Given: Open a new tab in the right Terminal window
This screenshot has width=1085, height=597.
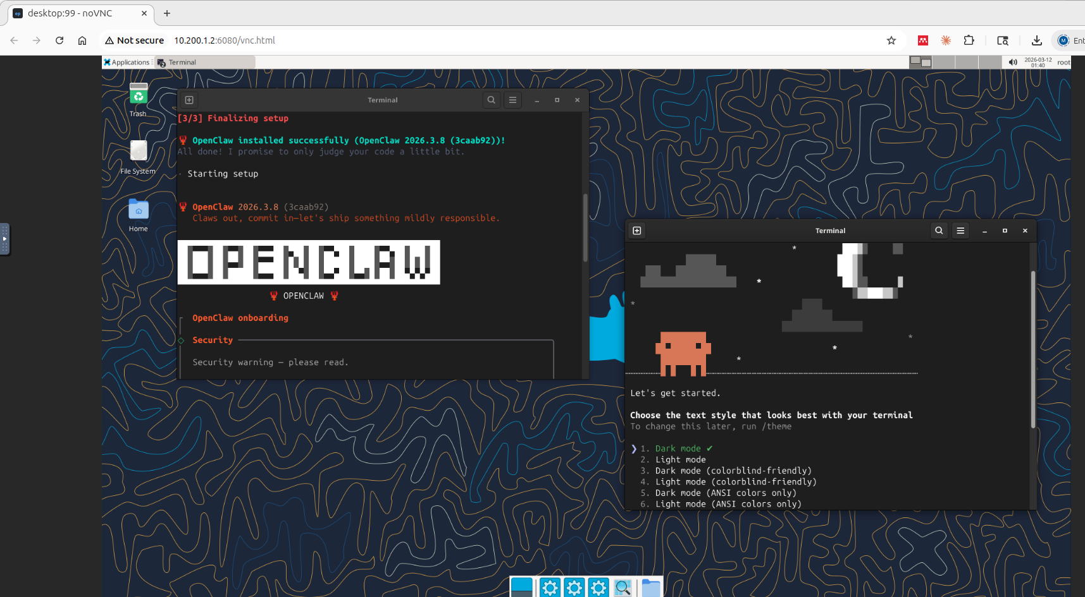Looking at the screenshot, I should 636,231.
